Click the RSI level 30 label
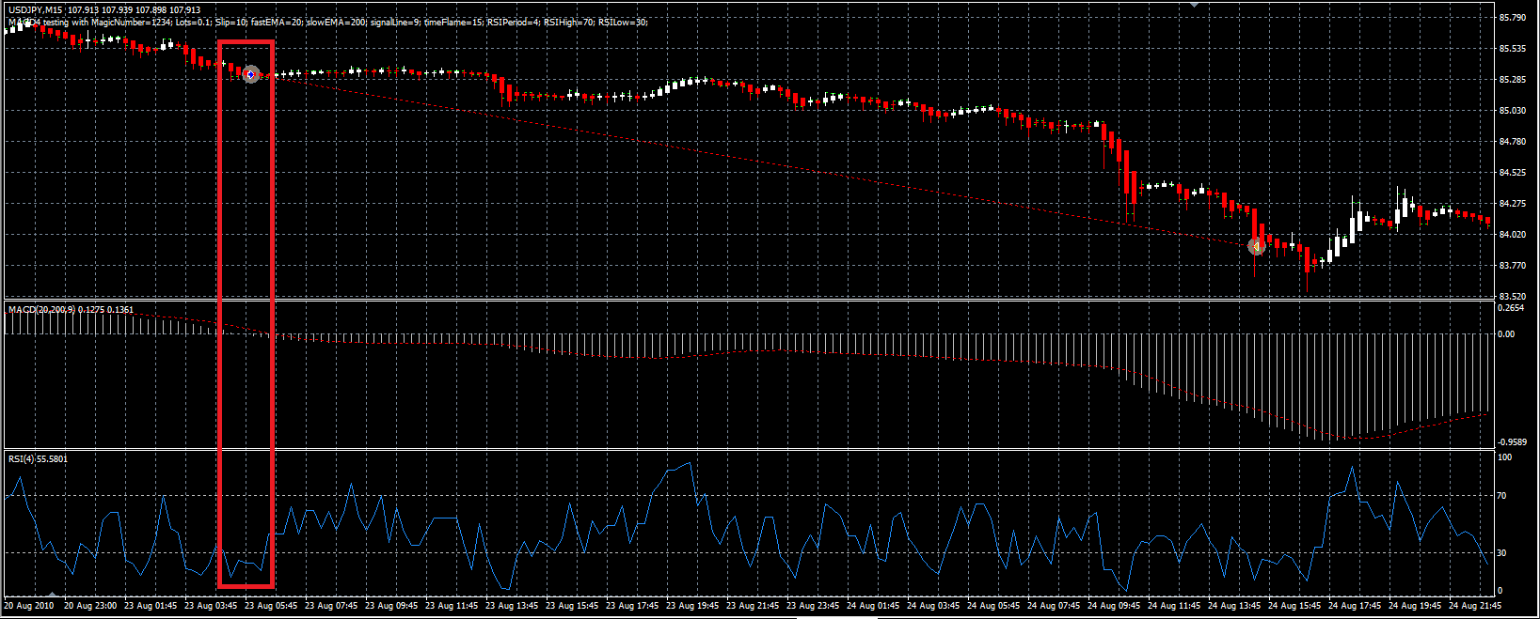The width and height of the screenshot is (1540, 619). tap(1501, 552)
